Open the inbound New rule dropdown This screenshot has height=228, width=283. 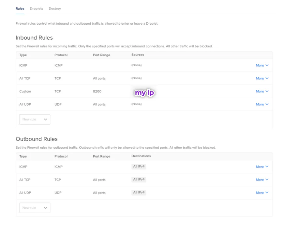click(x=35, y=120)
